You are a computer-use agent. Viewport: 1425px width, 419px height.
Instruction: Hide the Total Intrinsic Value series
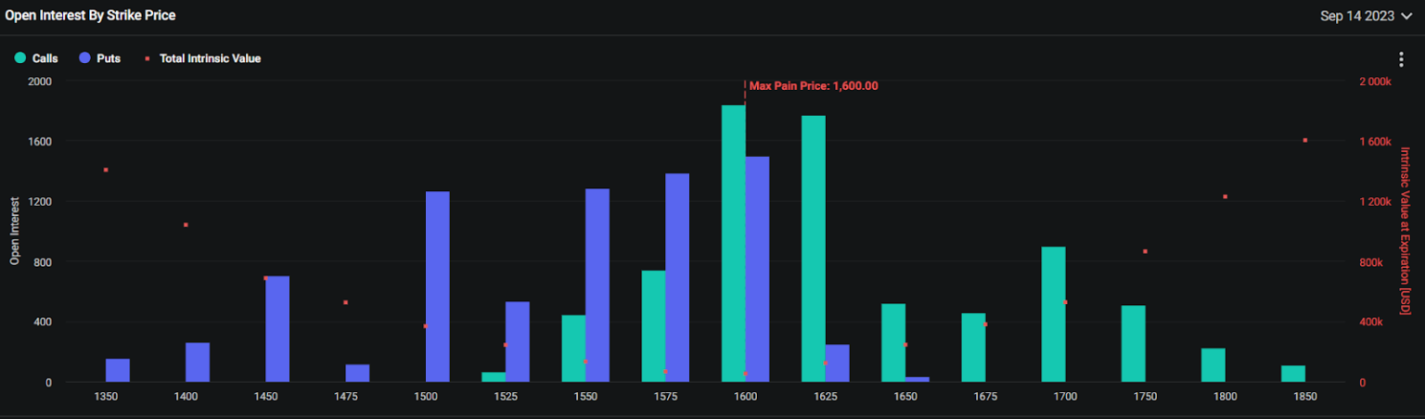point(210,58)
